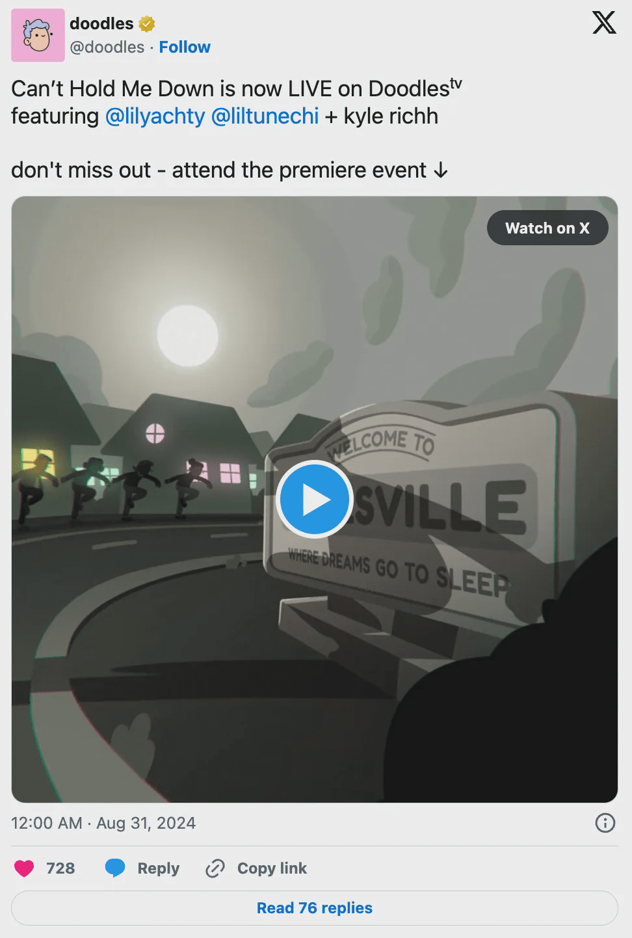Open the @lilyachty mention
Viewport: 632px width, 938px height.
155,116
